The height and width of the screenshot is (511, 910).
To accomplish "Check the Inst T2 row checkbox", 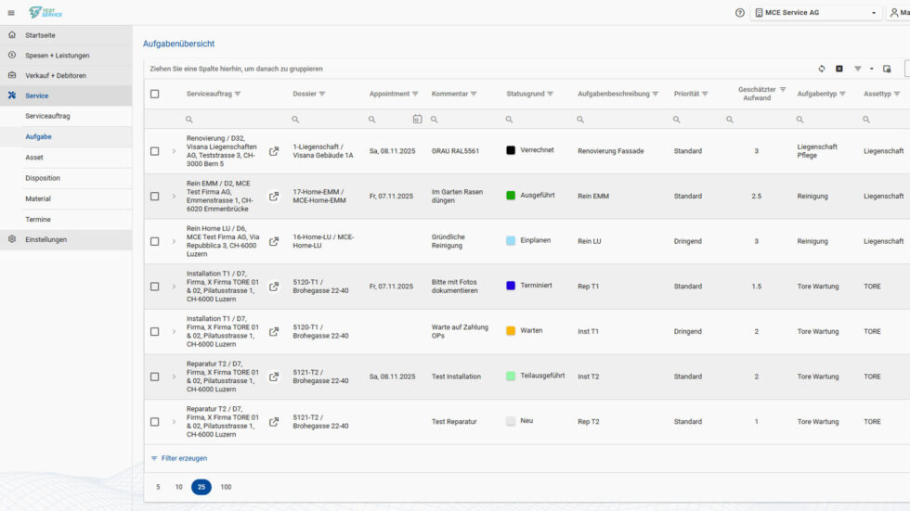I will 155,377.
